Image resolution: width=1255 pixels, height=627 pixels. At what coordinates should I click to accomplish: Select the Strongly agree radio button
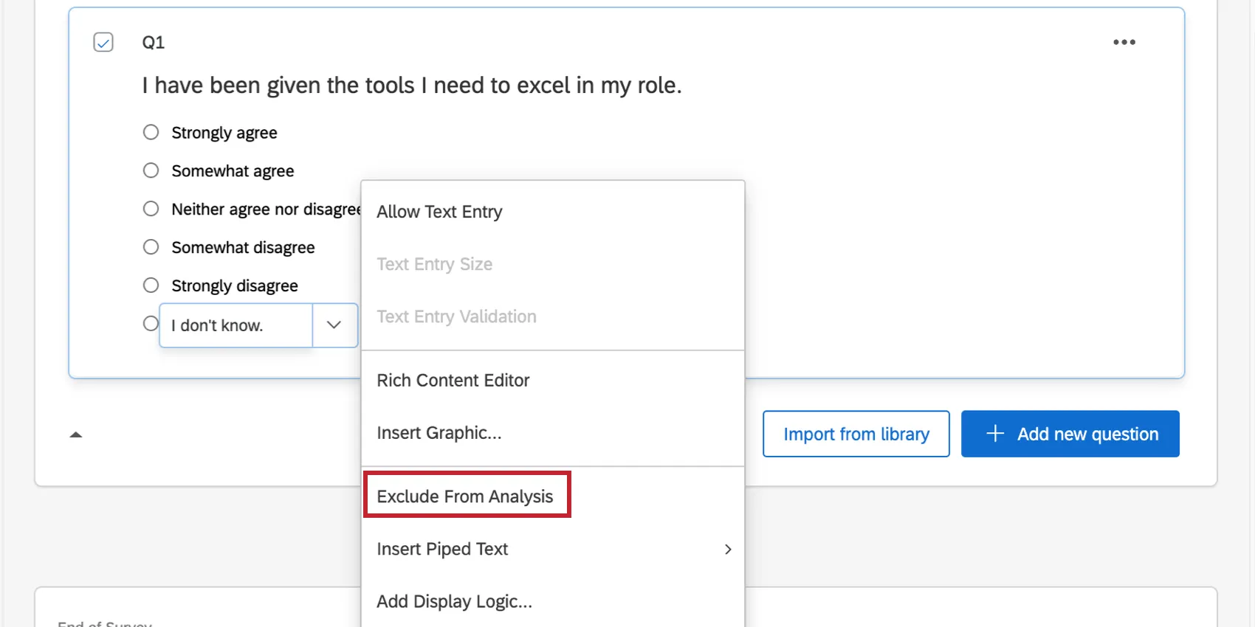(151, 133)
